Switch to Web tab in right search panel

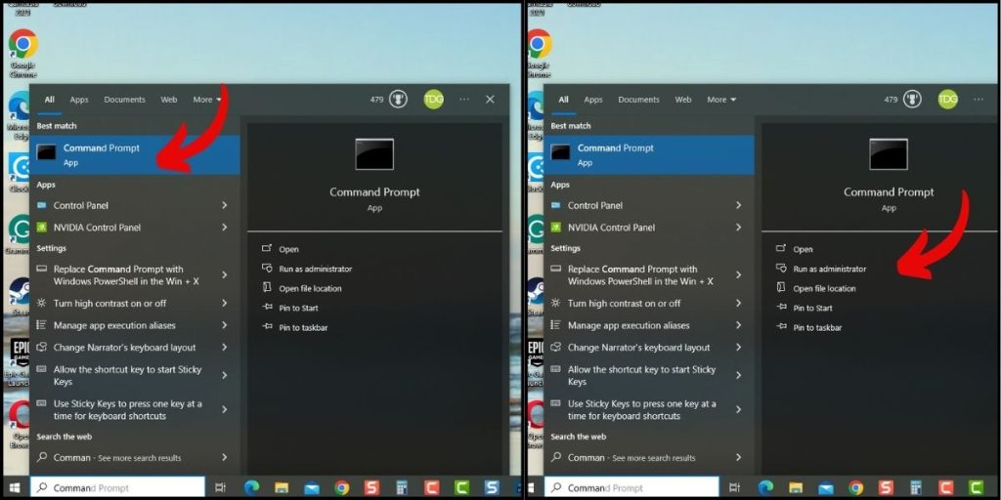[x=683, y=100]
